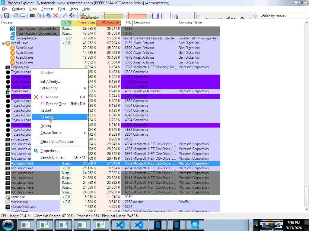This screenshot has width=309, height=231.
Task: Open the green CPU usage mini graph
Action: [90, 16]
